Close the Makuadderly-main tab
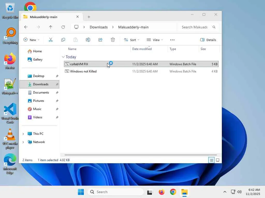The image size is (265, 198). coord(77,17)
